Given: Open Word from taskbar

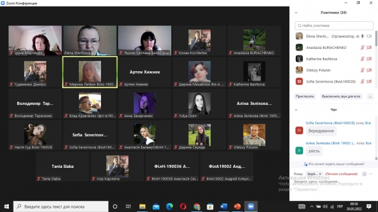Looking at the screenshot, I should tap(224, 207).
